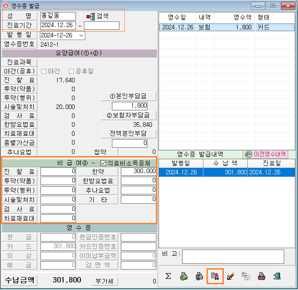Click the 수납액 column header
This screenshot has width=298, height=290.
[x=225, y=163]
